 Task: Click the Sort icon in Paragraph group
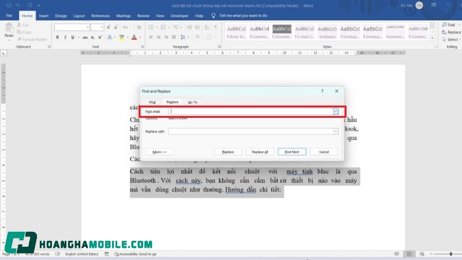pyautogui.click(x=207, y=27)
